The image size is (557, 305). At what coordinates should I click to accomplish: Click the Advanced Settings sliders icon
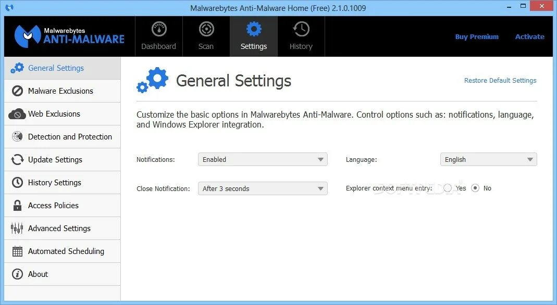pyautogui.click(x=17, y=228)
